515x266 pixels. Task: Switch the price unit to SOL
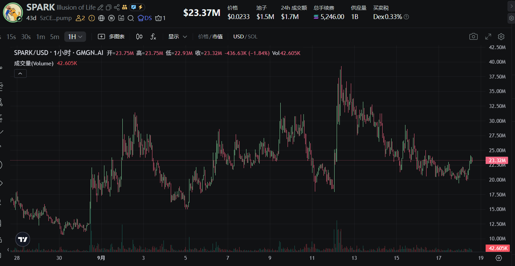coord(253,37)
